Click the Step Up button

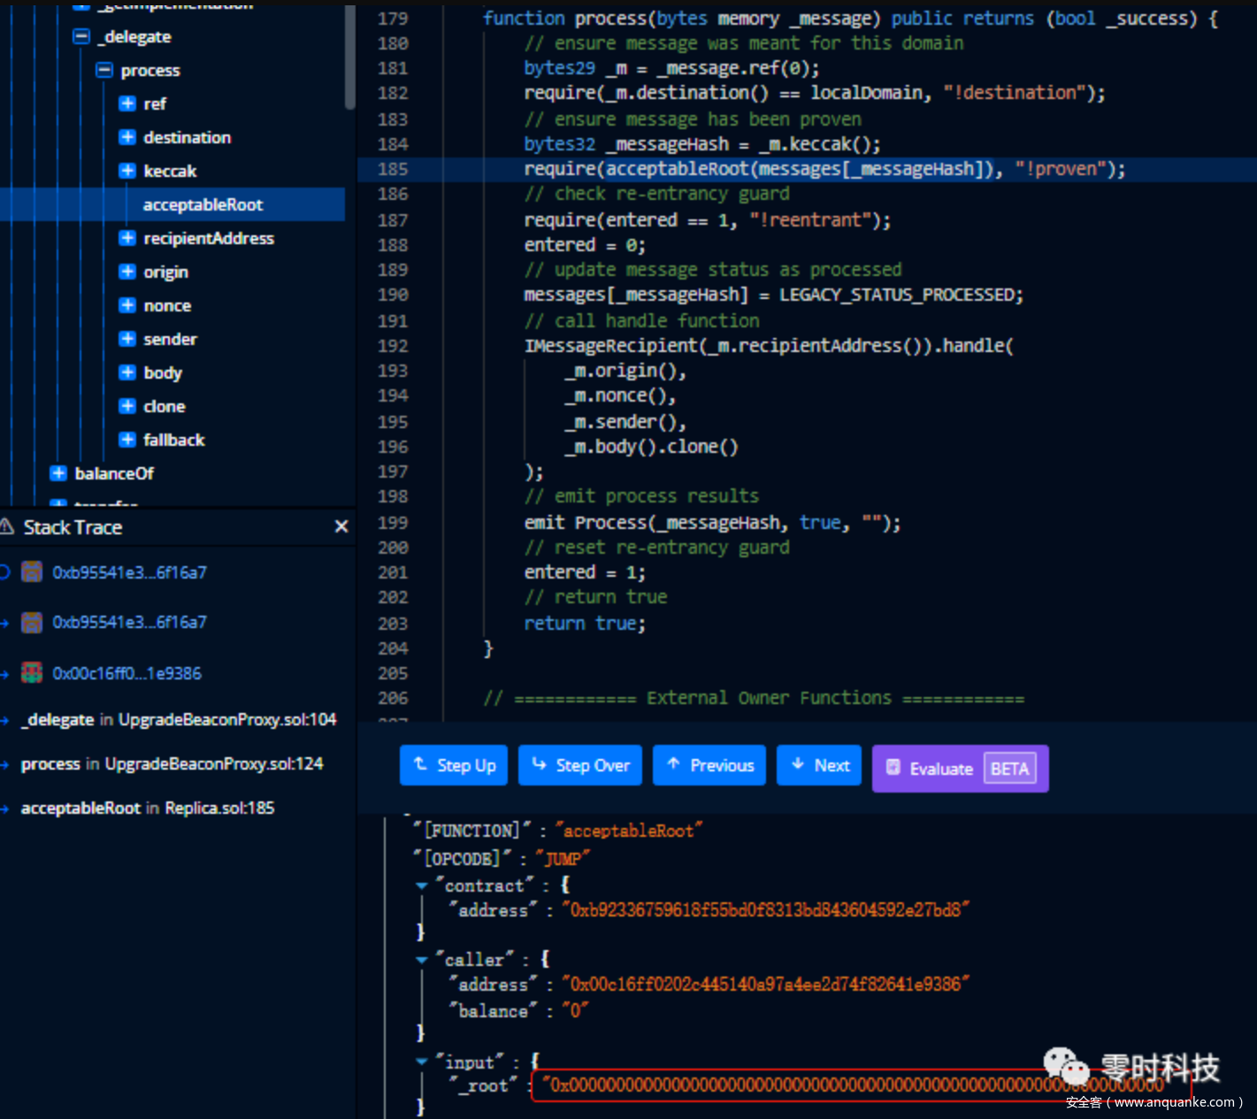pos(454,765)
